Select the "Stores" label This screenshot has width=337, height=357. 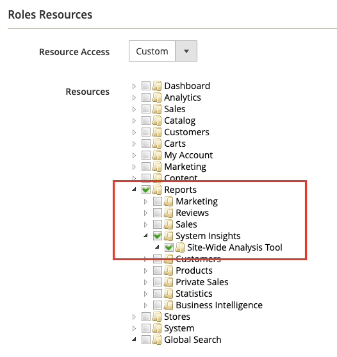click(177, 317)
